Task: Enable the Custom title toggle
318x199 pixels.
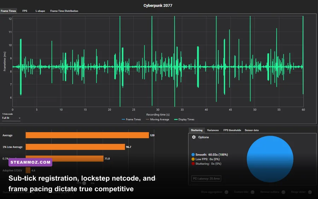Action: click(253, 192)
